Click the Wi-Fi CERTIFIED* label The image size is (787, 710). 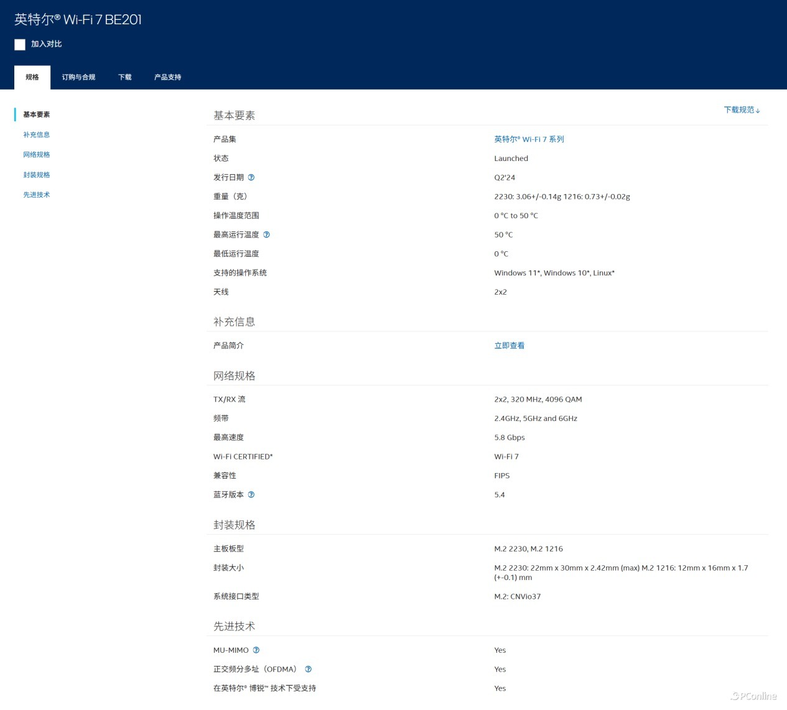pos(243,457)
